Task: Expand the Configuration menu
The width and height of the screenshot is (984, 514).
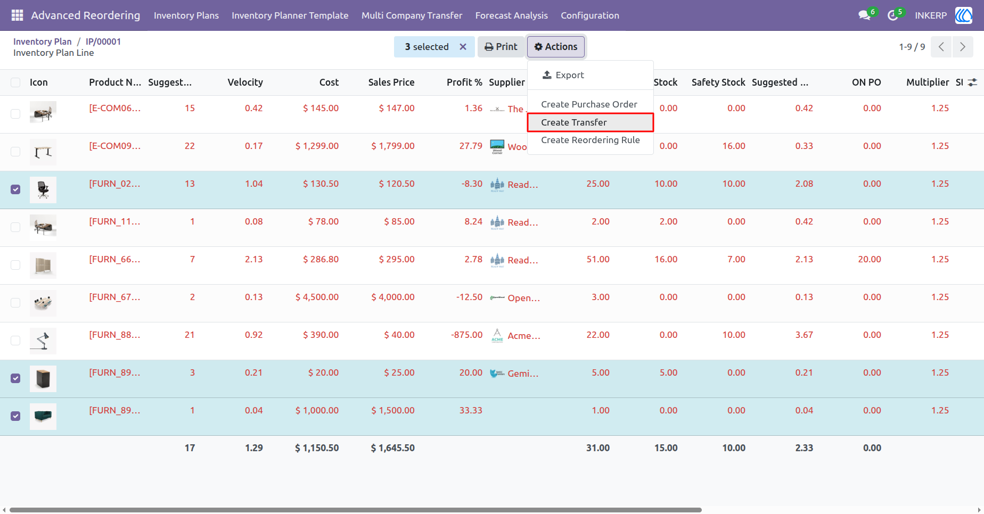Action: point(589,15)
